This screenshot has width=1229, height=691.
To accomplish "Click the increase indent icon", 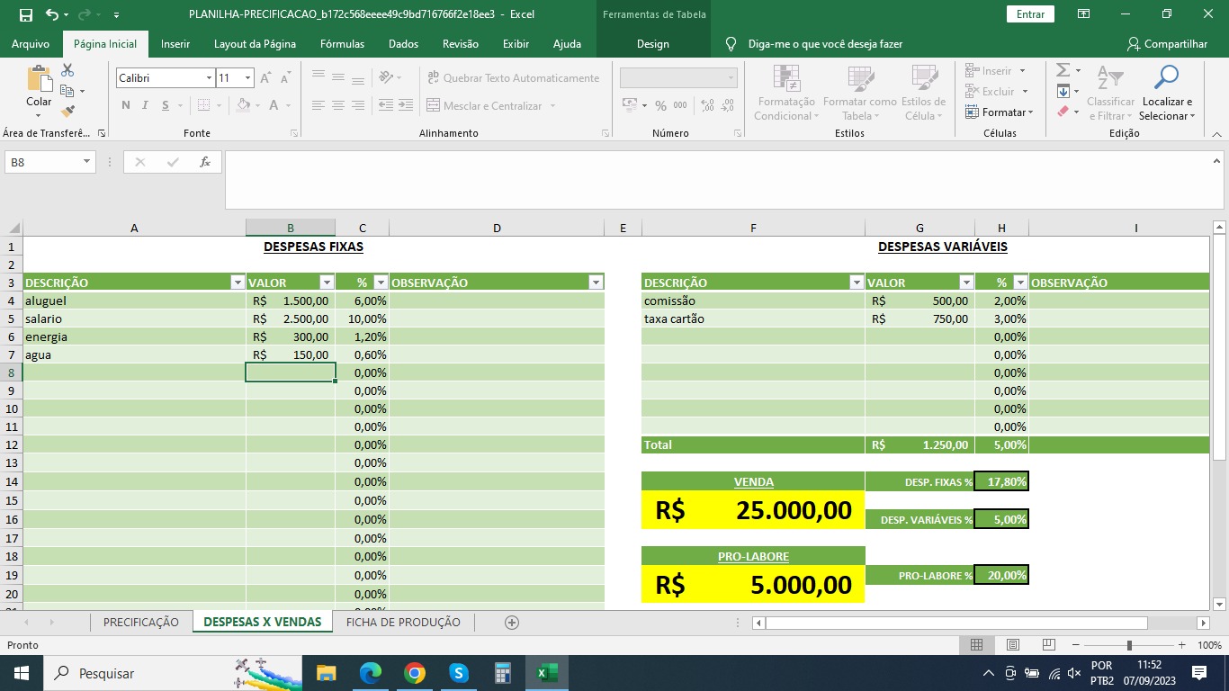I will (407, 105).
